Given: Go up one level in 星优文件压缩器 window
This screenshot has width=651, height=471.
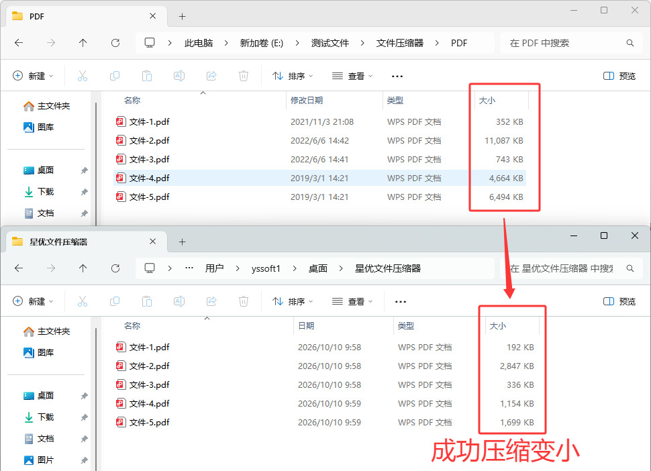Looking at the screenshot, I should tap(83, 268).
